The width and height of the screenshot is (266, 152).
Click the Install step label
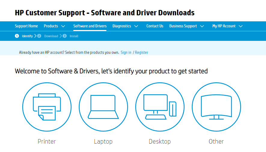click(x=74, y=36)
